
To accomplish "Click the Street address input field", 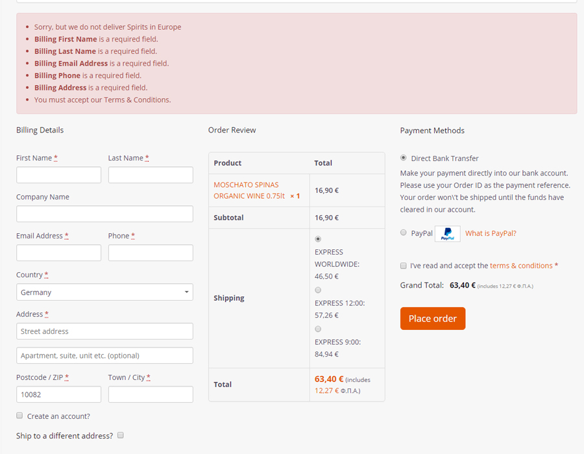I will (x=104, y=331).
